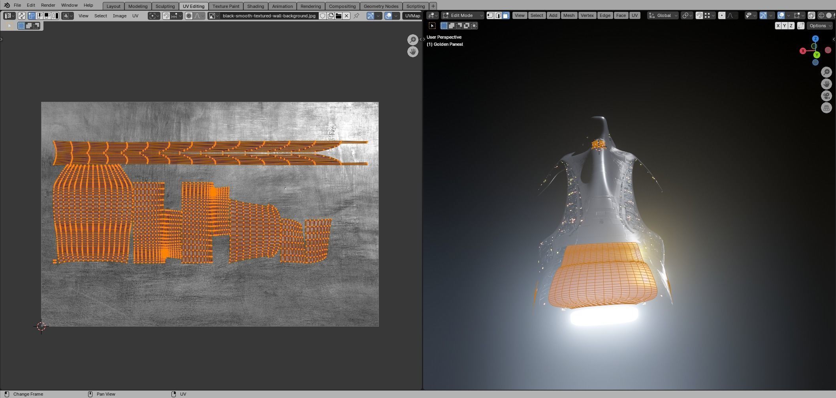Select UV face selection mode

coord(47,16)
